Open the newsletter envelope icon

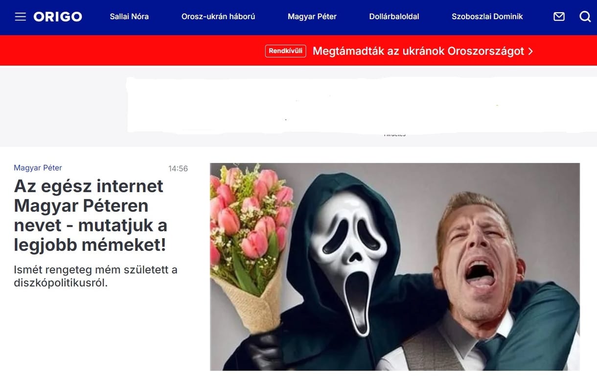pos(559,17)
